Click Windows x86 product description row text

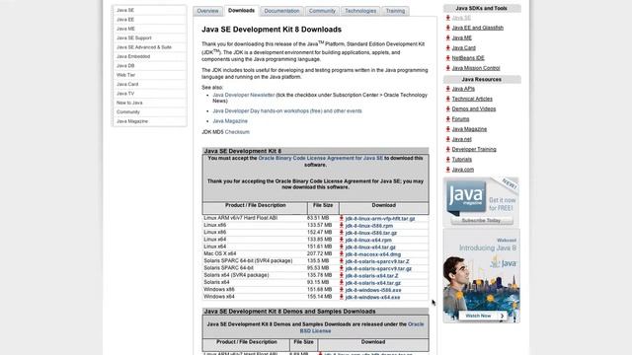[x=219, y=289]
